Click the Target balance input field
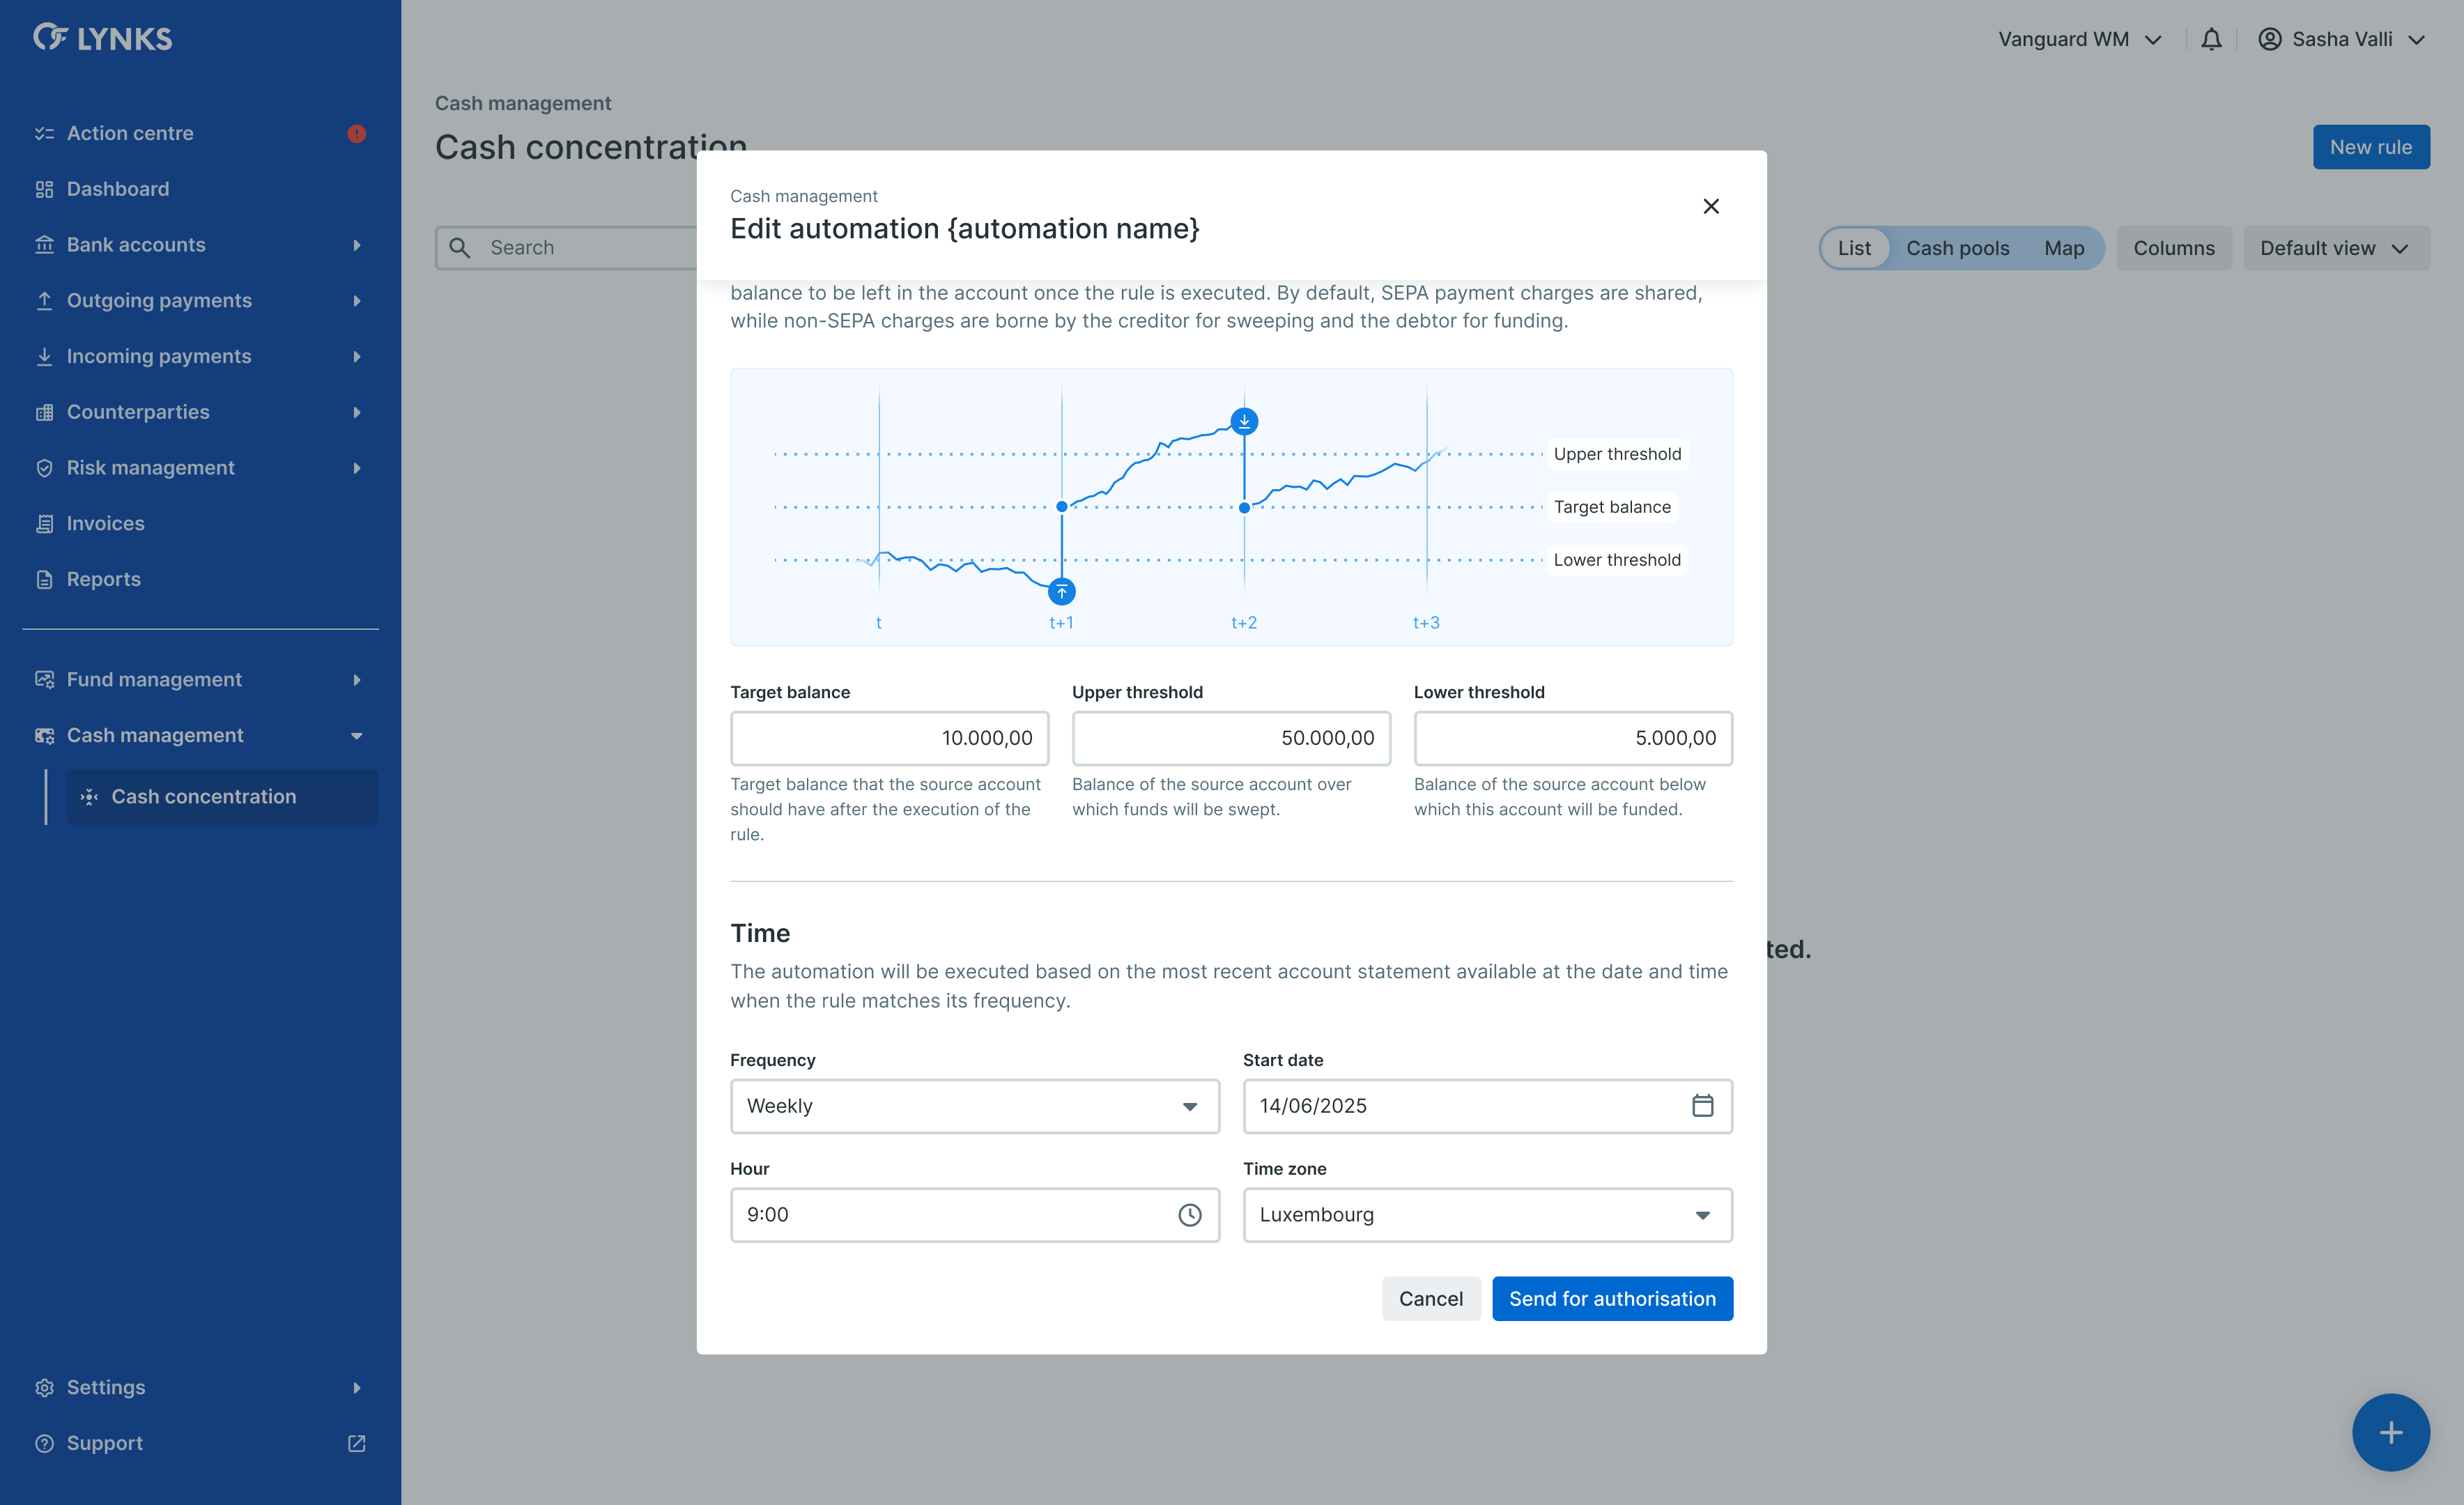 [x=888, y=738]
